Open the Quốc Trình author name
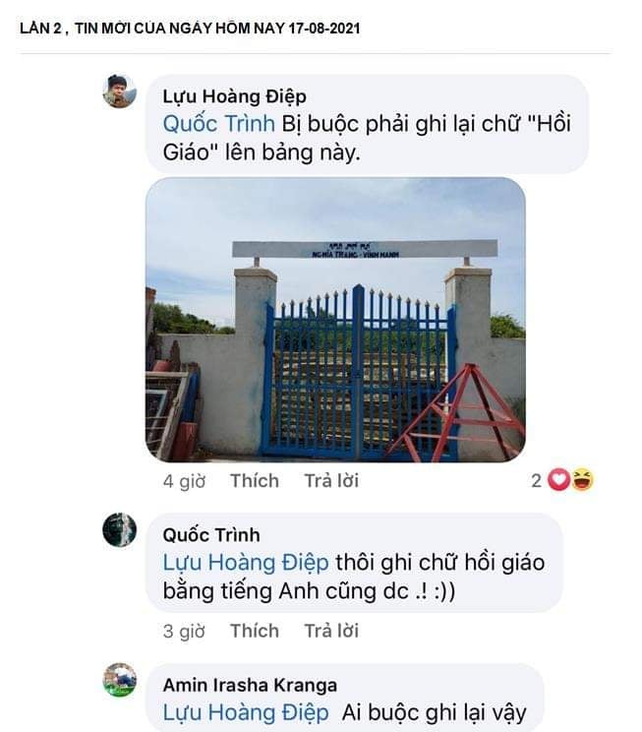Image resolution: width=642 pixels, height=732 pixels. point(211,535)
